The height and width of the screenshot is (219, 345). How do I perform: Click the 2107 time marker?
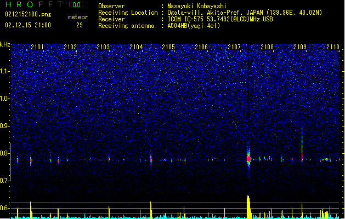point(234,47)
